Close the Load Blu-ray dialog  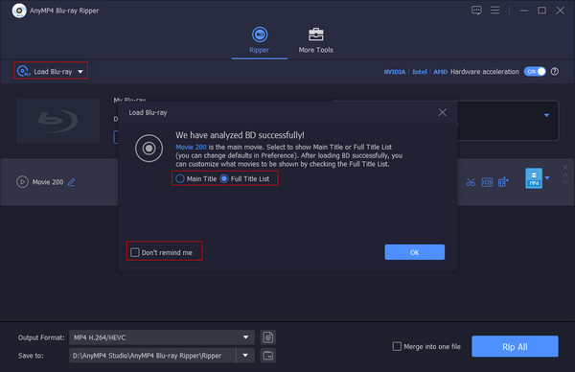pyautogui.click(x=442, y=112)
